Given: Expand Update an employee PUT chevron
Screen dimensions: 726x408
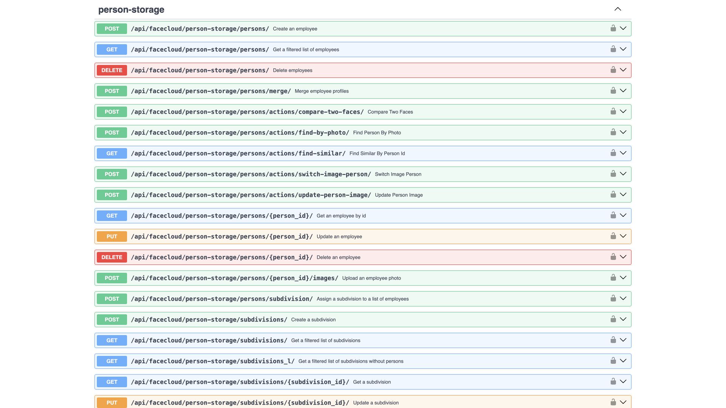Looking at the screenshot, I should point(623,236).
